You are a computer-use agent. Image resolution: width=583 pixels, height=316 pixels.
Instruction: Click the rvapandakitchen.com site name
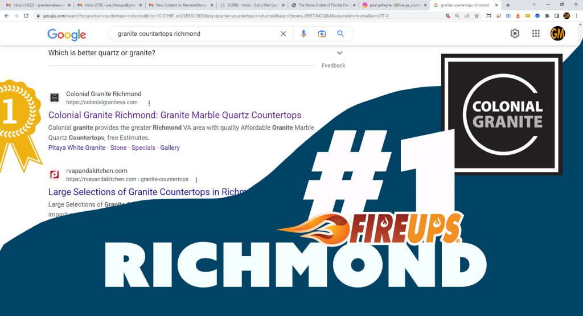97,171
